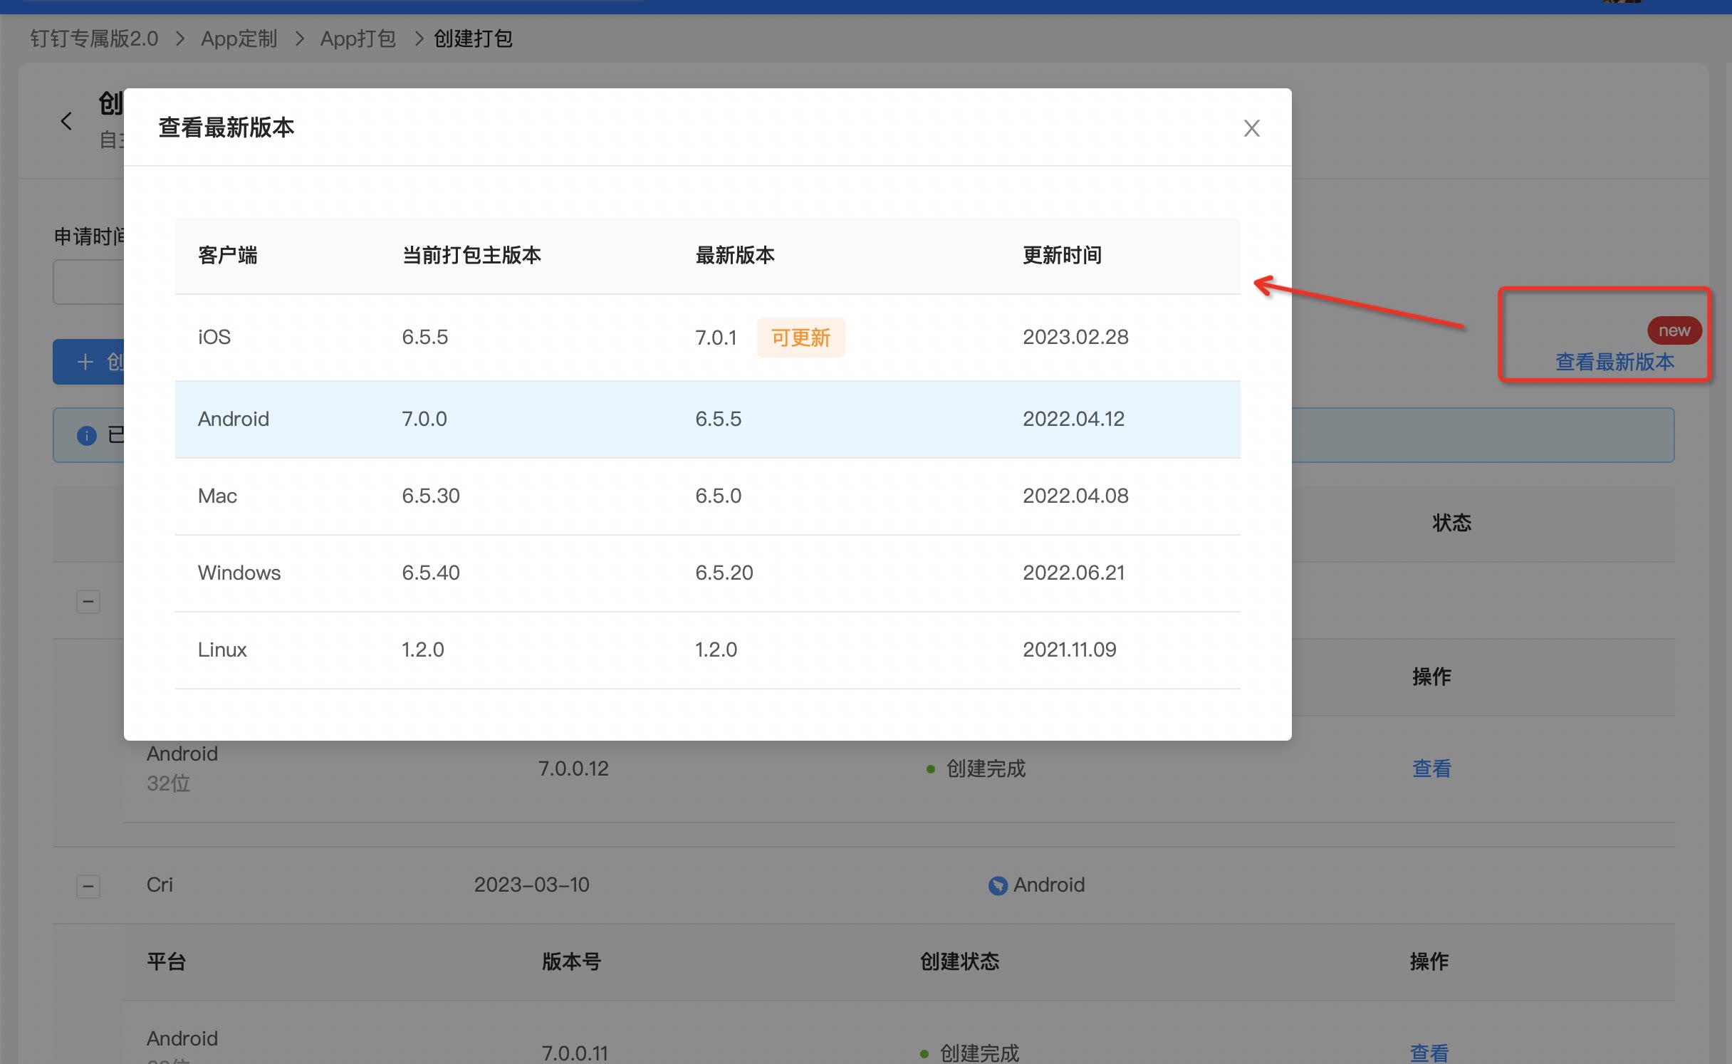Navigate to App打包 breadcrumb
This screenshot has height=1064, width=1732.
358,38
